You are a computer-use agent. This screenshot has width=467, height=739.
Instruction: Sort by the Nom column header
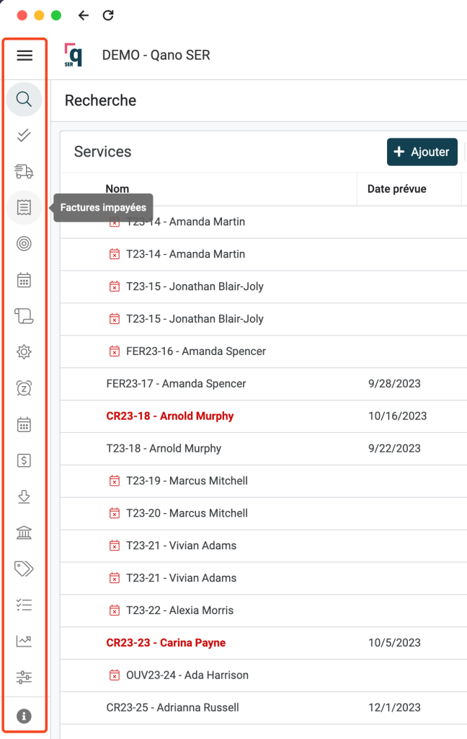pyautogui.click(x=117, y=189)
